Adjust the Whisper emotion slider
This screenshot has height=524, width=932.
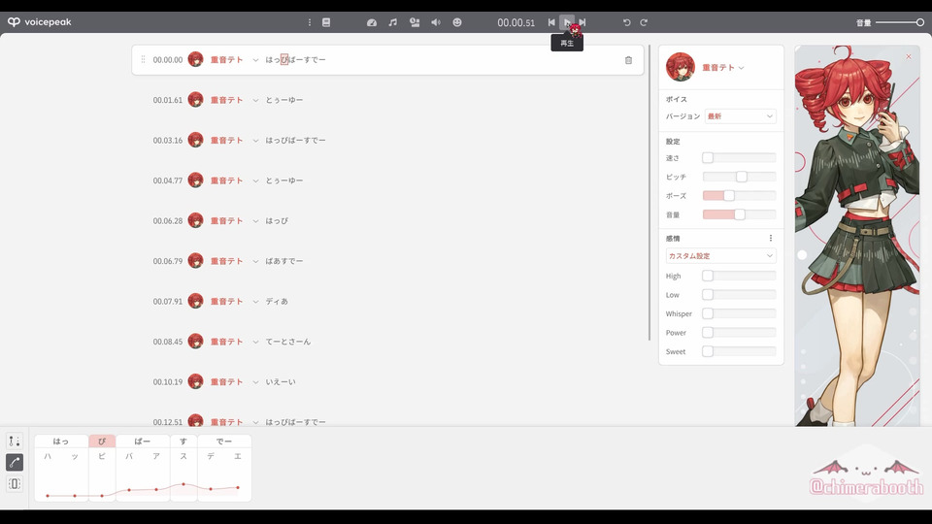pyautogui.click(x=740, y=313)
